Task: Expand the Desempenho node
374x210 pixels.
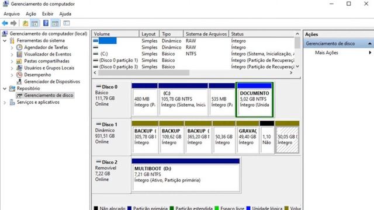Action: [12, 75]
